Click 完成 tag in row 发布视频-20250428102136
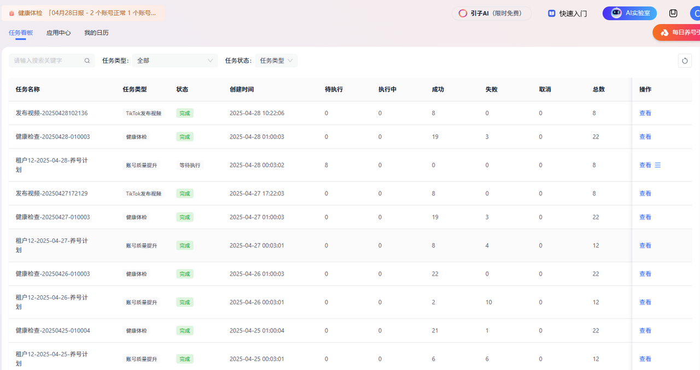 [185, 113]
